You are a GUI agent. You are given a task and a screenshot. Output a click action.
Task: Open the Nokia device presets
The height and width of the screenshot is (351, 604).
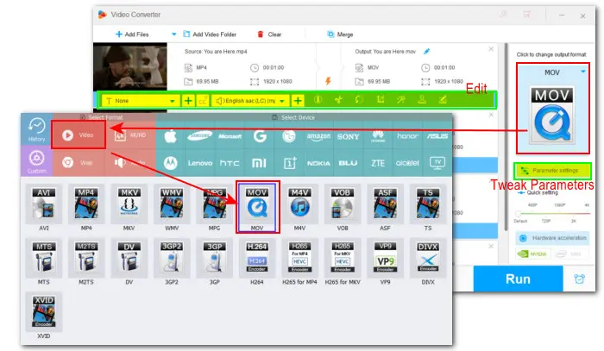[x=318, y=163]
